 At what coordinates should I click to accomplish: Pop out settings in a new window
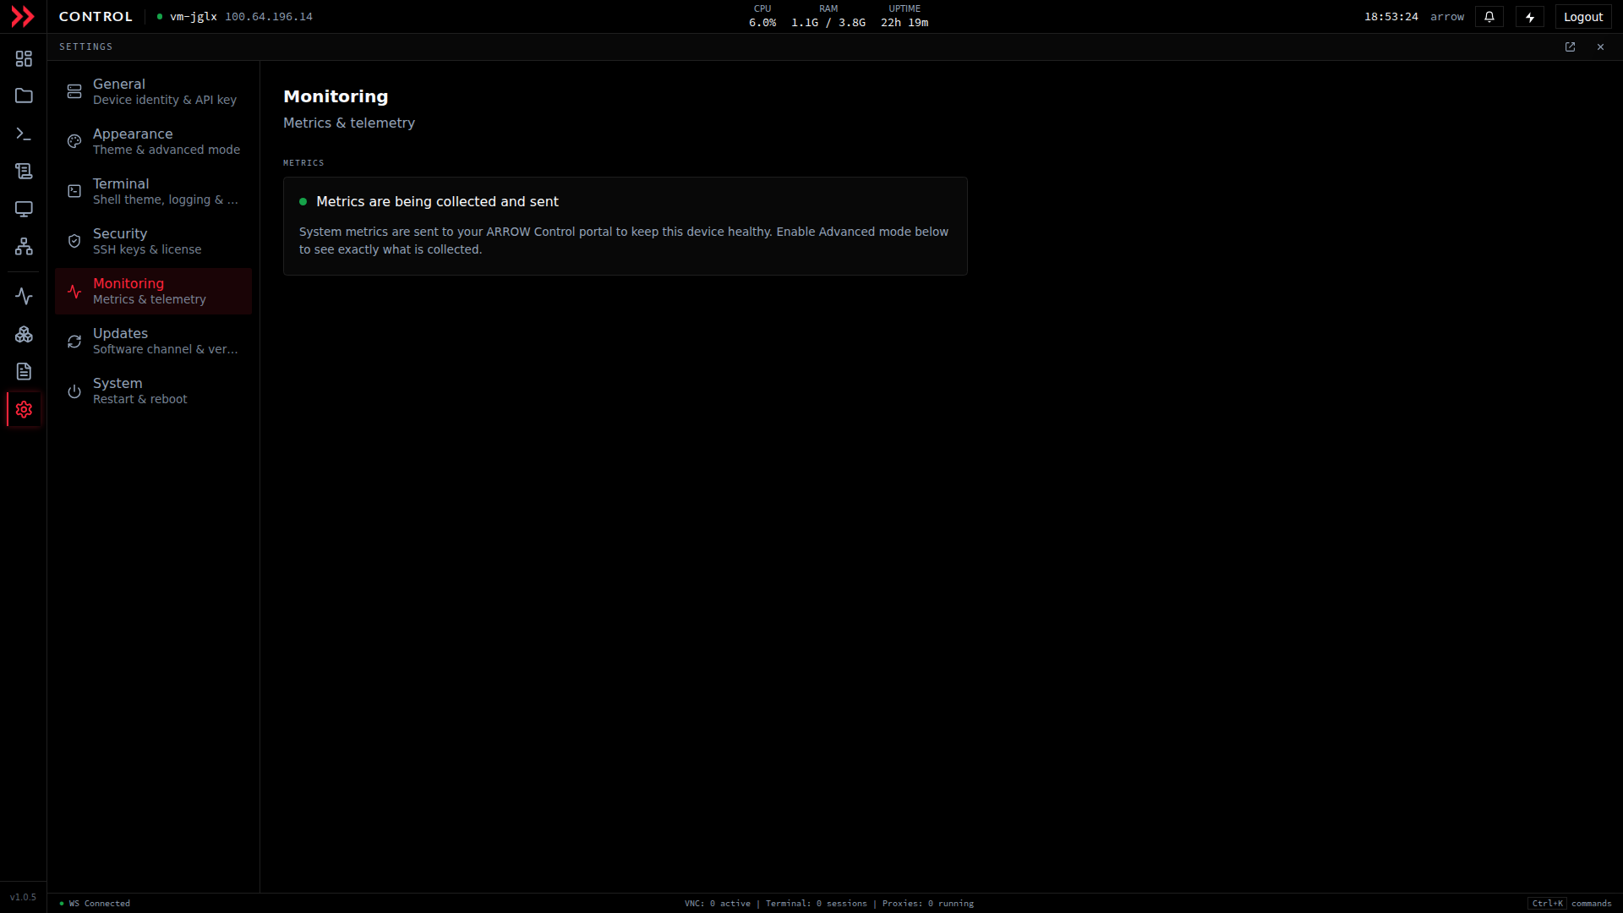pos(1570,47)
